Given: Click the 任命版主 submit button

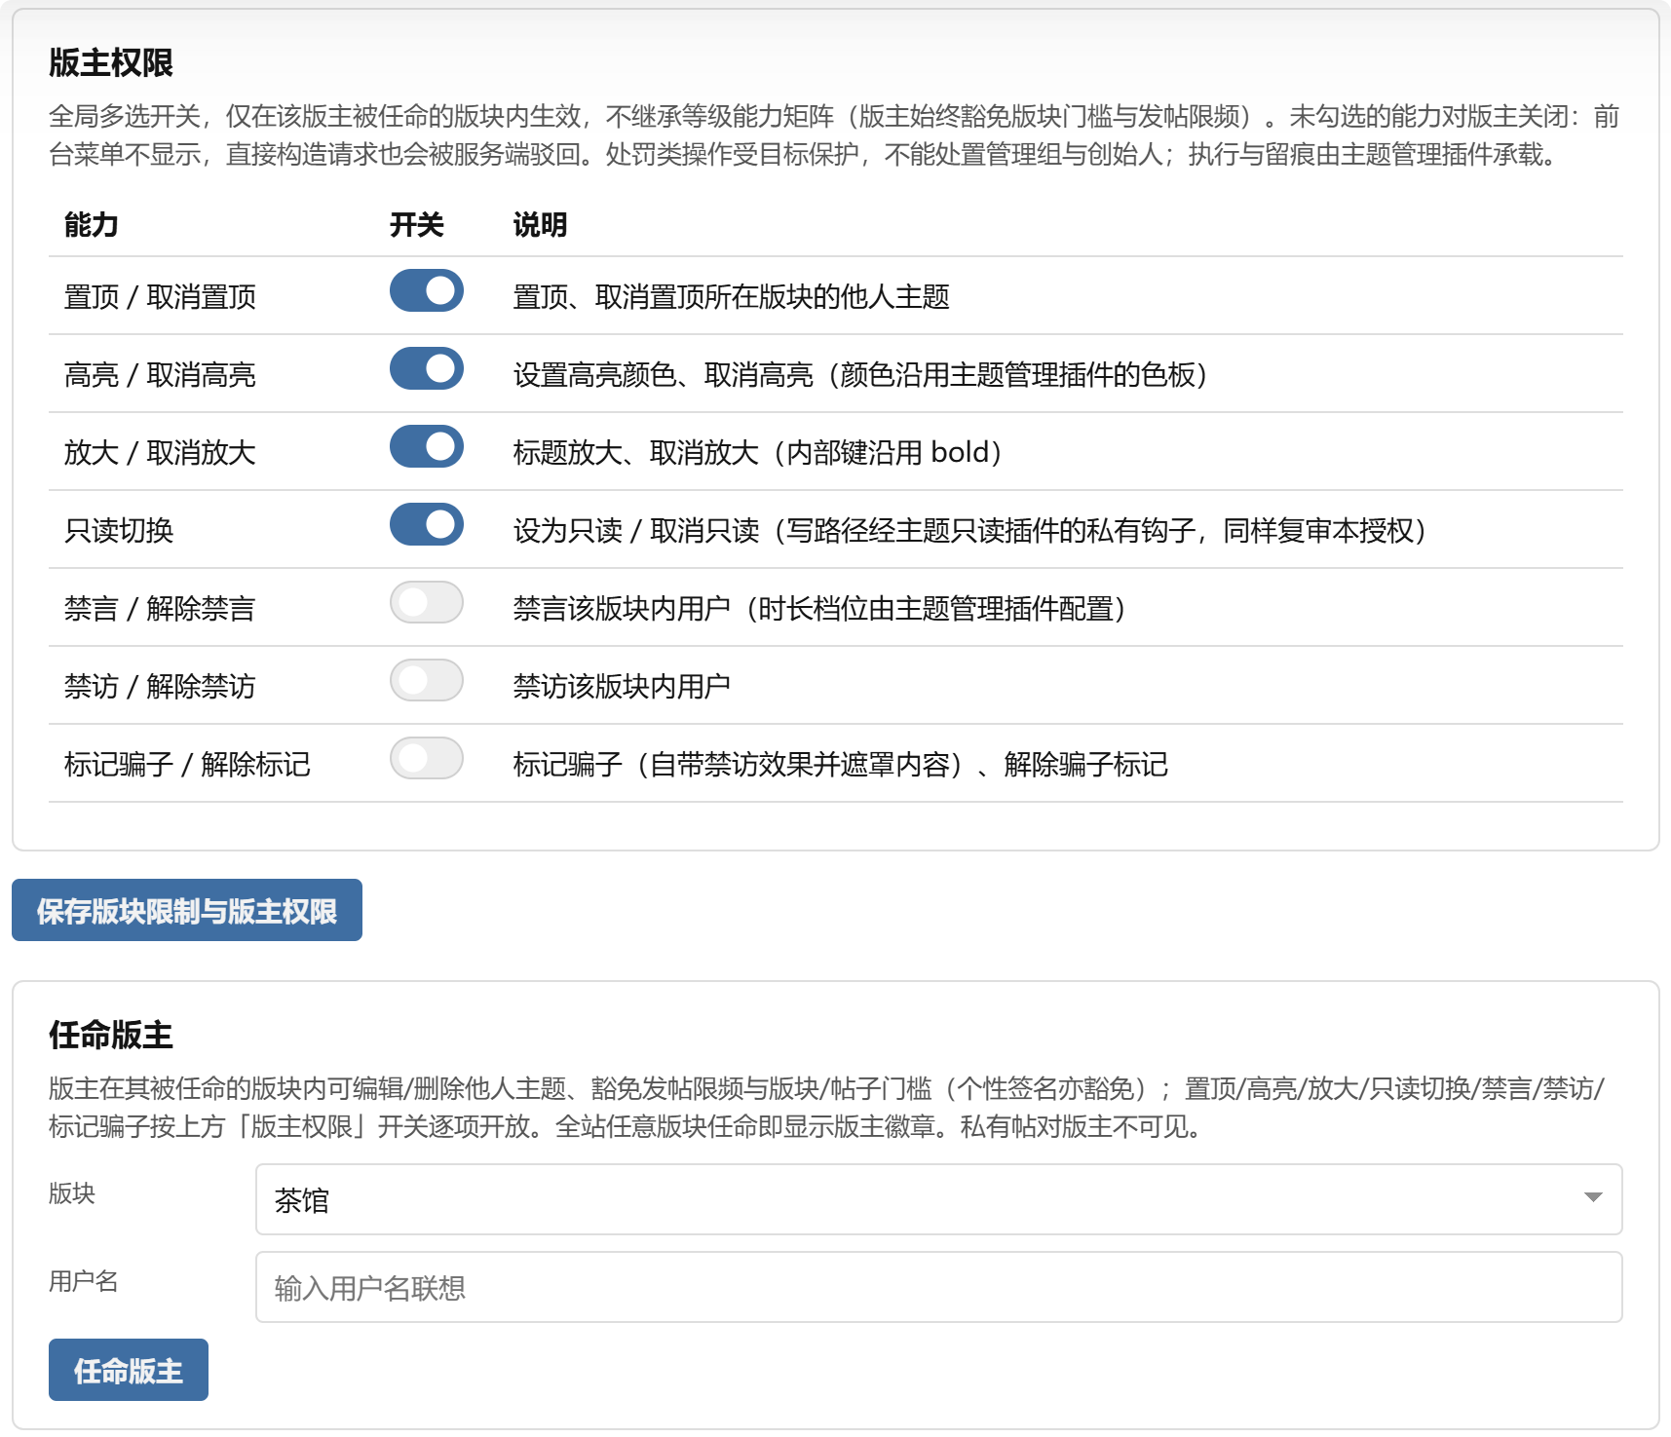Looking at the screenshot, I should [x=129, y=1370].
